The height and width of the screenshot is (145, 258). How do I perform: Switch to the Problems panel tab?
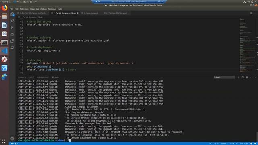pos(22,77)
